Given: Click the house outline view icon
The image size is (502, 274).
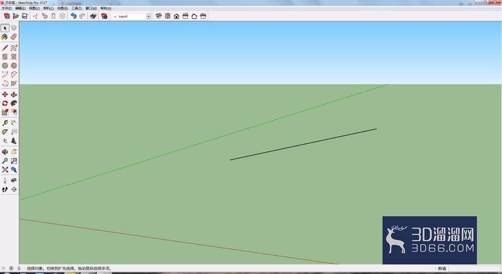Looking at the screenshot, I should pos(194,16).
